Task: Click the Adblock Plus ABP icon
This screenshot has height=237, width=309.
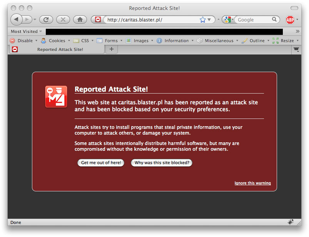Action: [x=290, y=20]
